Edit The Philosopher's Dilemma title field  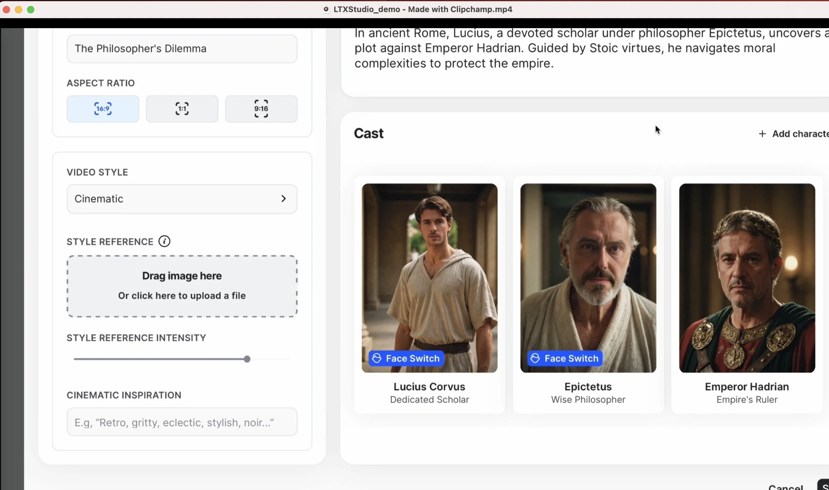point(182,49)
